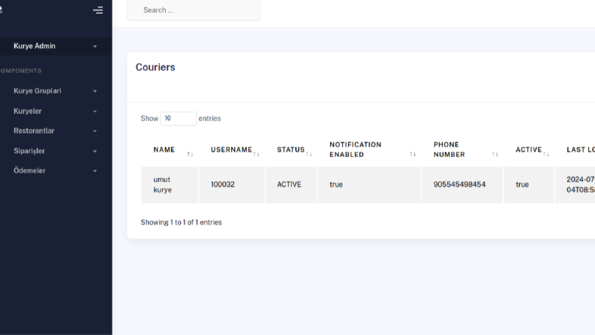Image resolution: width=595 pixels, height=335 pixels.
Task: Click the Last Login date cell
Action: [575, 185]
